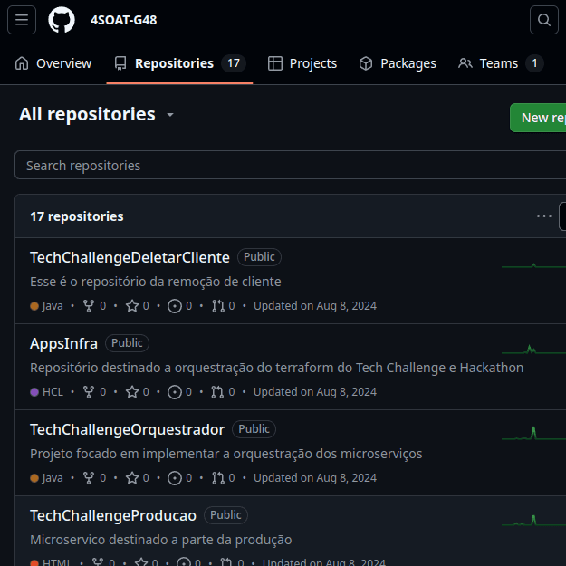Click the star icon for AppsInfra
Image resolution: width=566 pixels, height=566 pixels.
point(132,392)
